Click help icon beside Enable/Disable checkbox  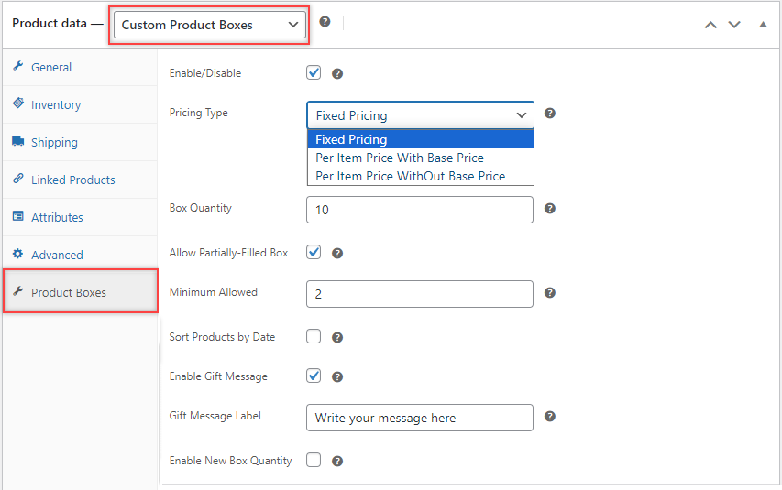[337, 74]
